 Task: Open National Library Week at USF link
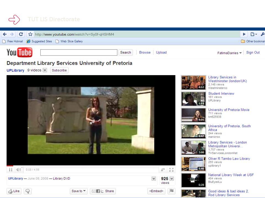tap(231, 175)
